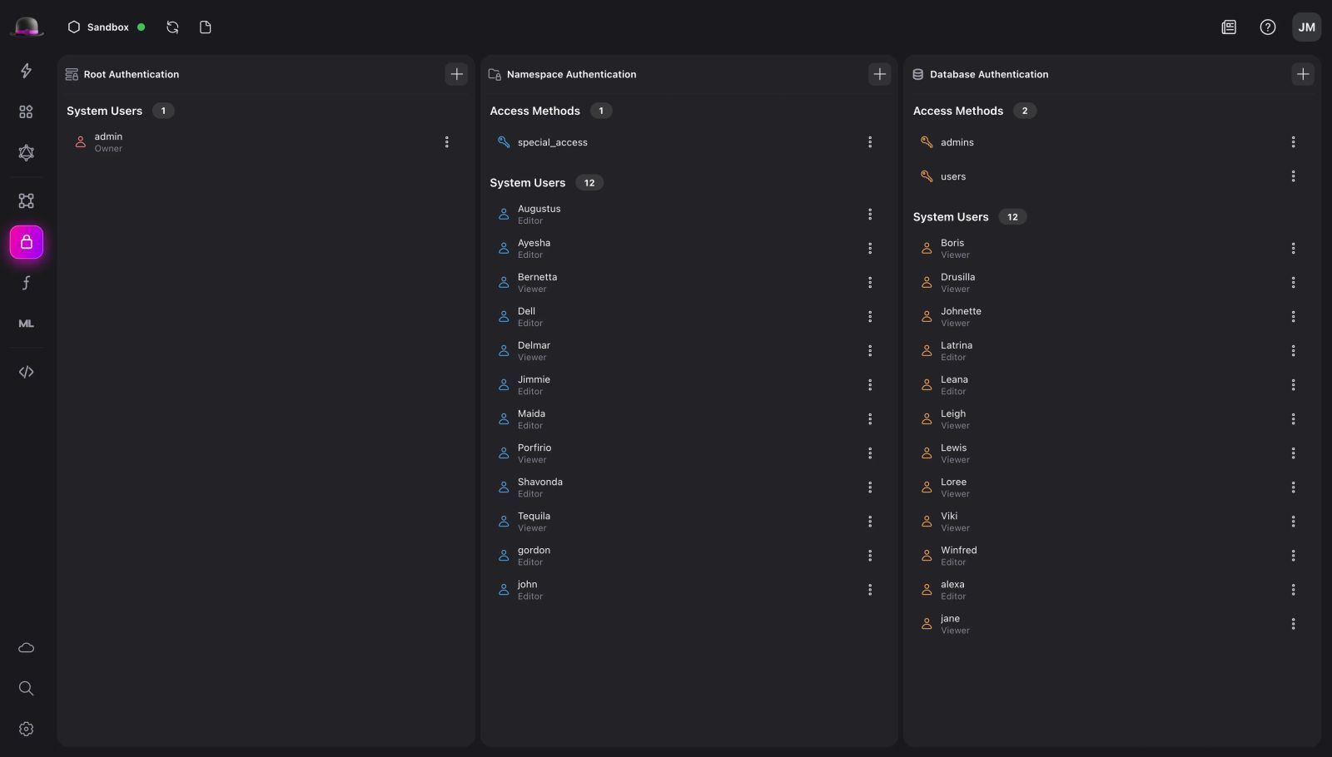Open options menu for Boris user
This screenshot has height=757, width=1332.
[1293, 248]
